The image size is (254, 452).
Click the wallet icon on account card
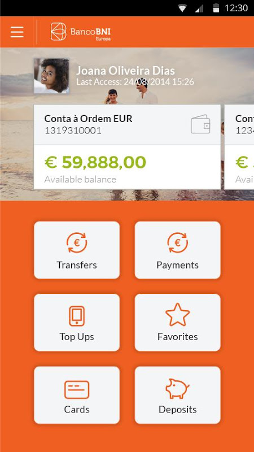click(200, 124)
